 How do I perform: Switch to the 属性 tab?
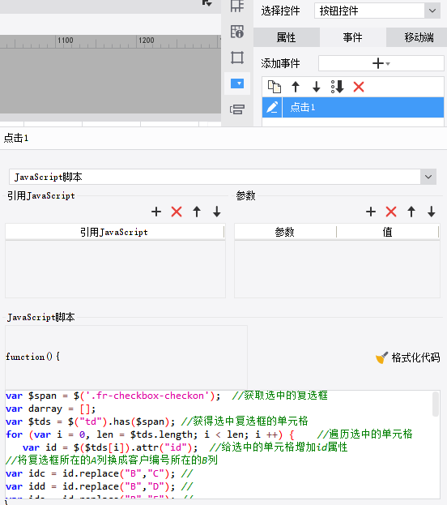pos(287,37)
